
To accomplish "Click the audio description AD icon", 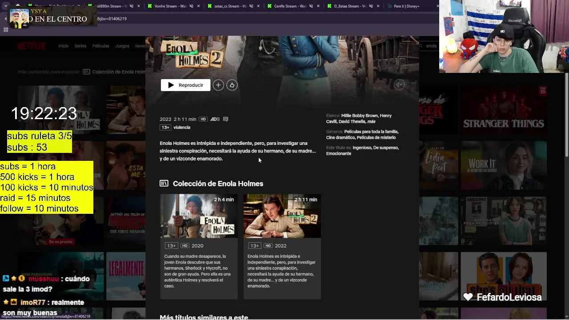I will point(215,119).
